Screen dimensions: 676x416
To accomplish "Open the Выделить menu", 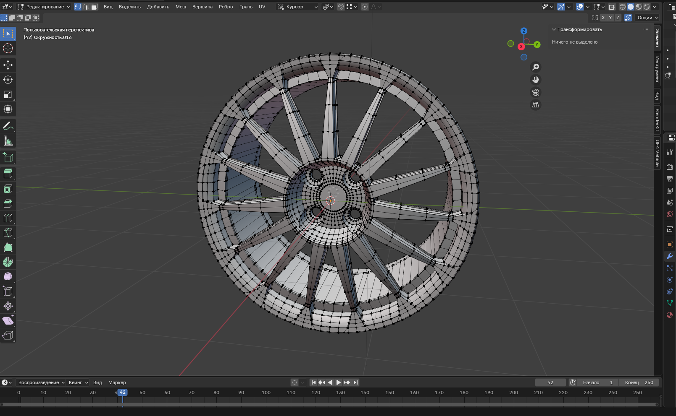I will point(129,7).
